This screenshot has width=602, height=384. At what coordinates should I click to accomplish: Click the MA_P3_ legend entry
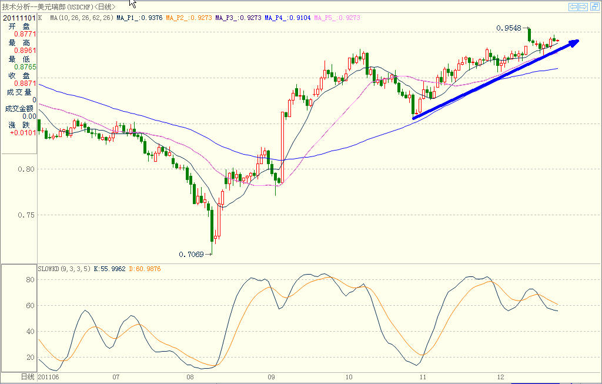click(x=238, y=18)
